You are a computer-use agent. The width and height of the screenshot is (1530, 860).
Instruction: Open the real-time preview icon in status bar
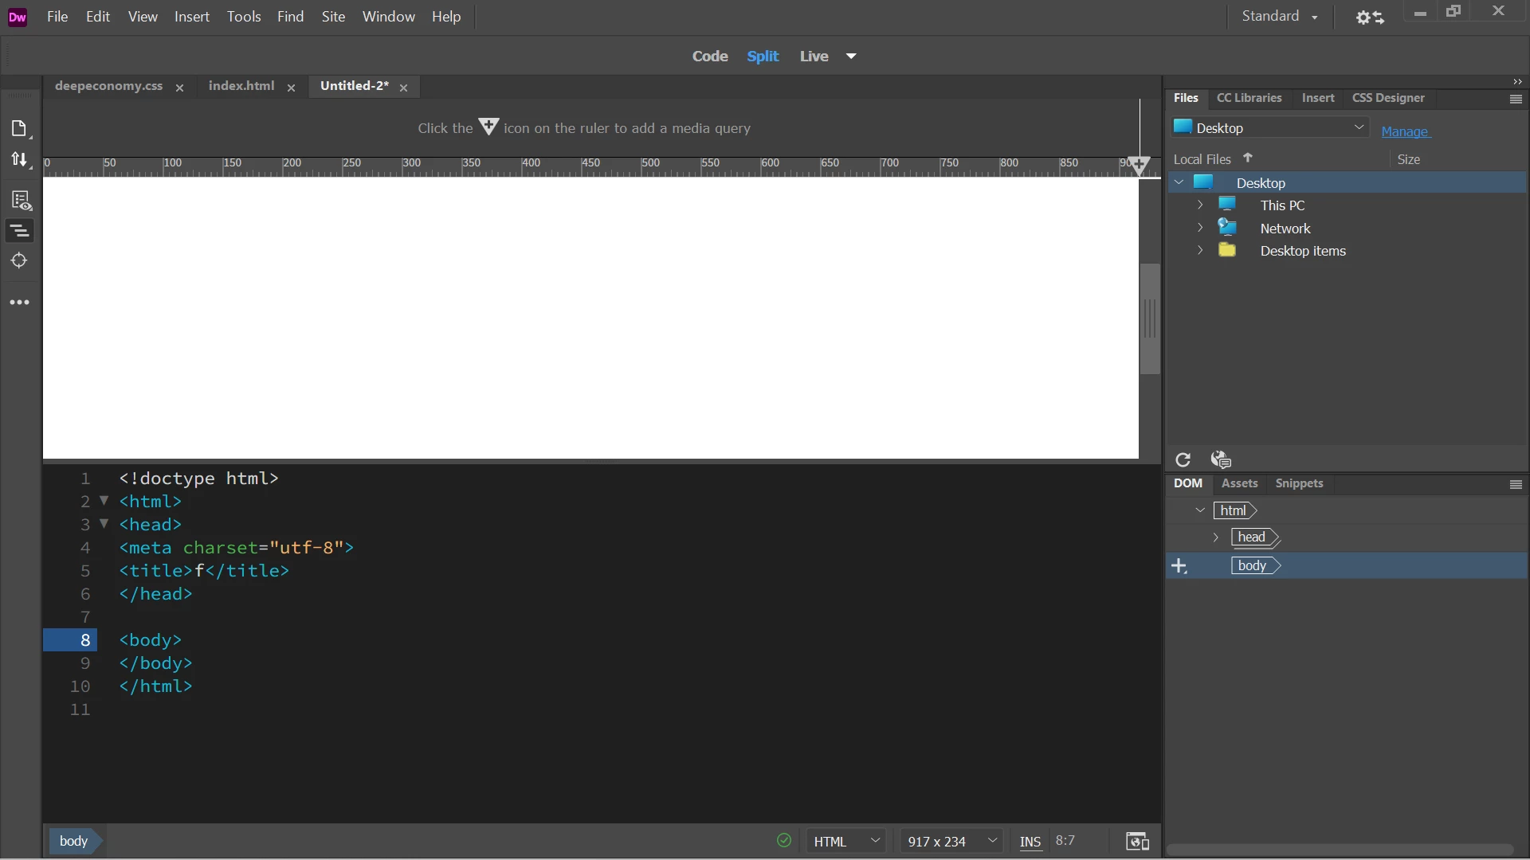[1136, 841]
